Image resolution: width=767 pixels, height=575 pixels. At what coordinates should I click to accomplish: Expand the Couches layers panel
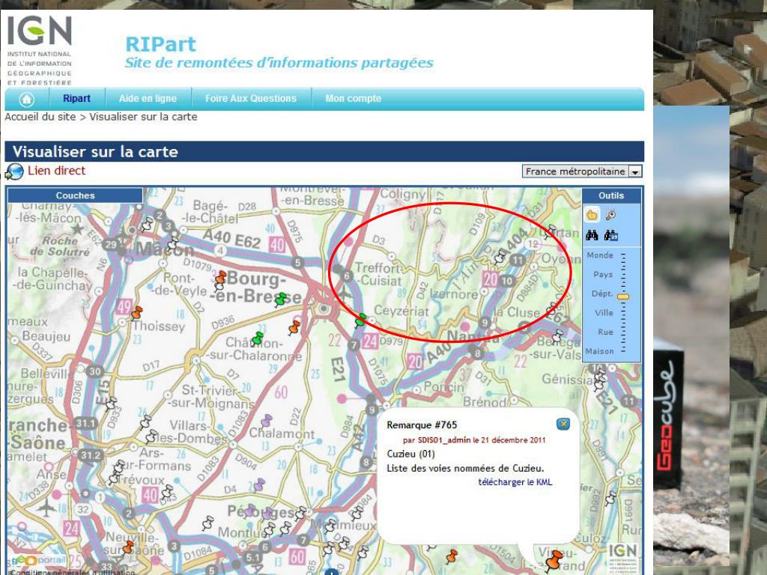(x=75, y=195)
